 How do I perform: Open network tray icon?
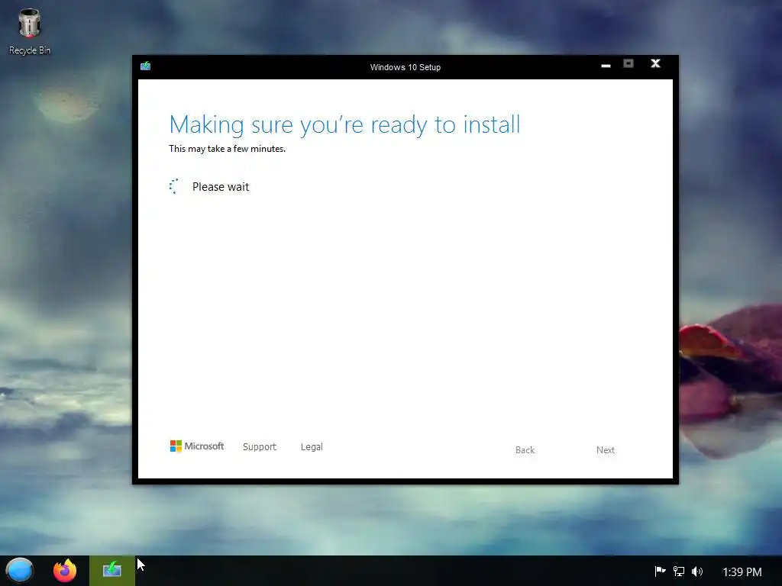tap(679, 572)
